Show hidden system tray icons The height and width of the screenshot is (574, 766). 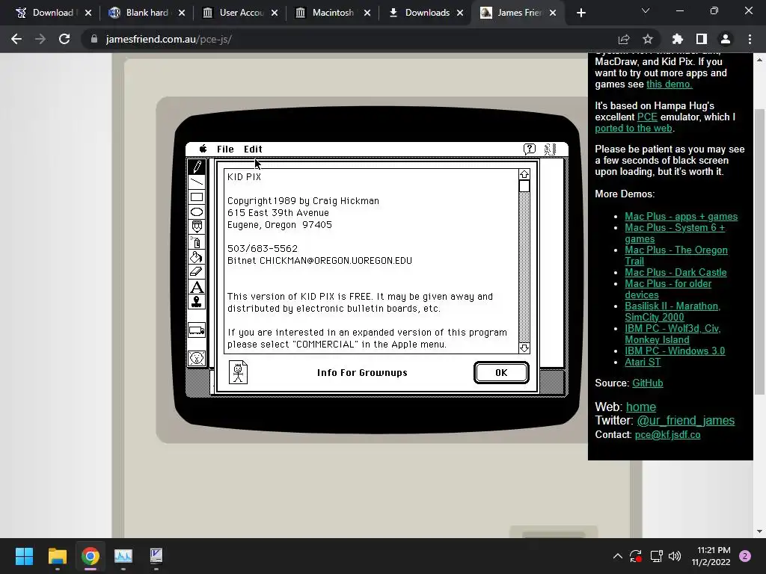pyautogui.click(x=617, y=556)
